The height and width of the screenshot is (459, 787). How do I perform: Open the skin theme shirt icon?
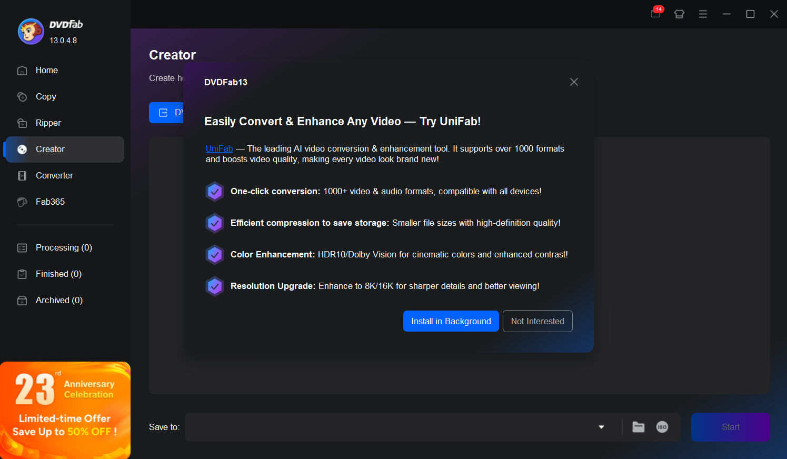[x=679, y=14]
